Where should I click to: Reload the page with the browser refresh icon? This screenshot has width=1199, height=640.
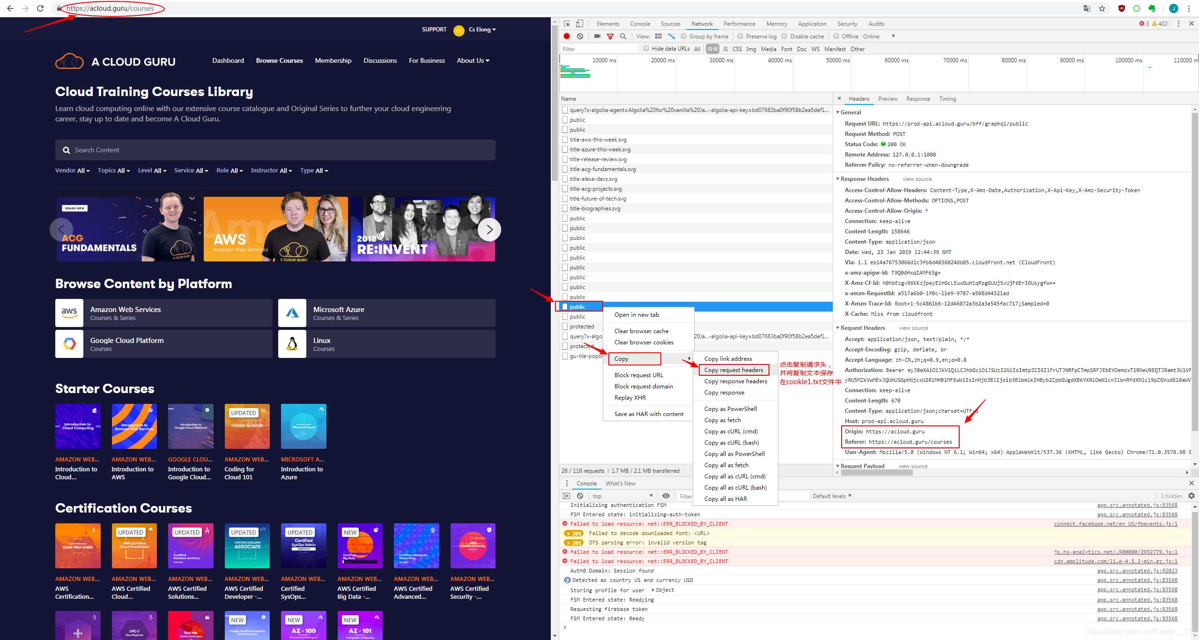click(x=40, y=8)
